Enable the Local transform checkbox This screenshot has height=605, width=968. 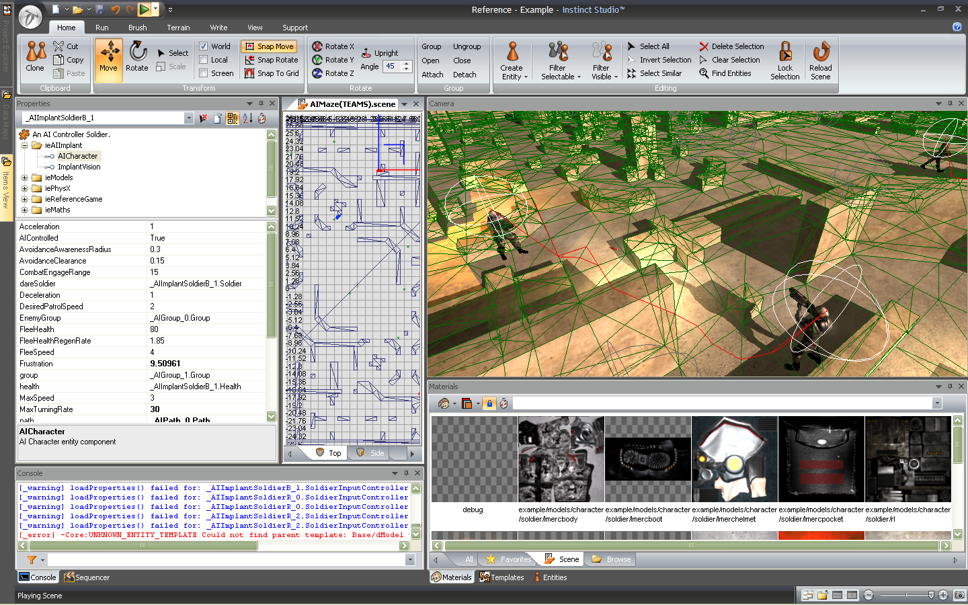[204, 60]
